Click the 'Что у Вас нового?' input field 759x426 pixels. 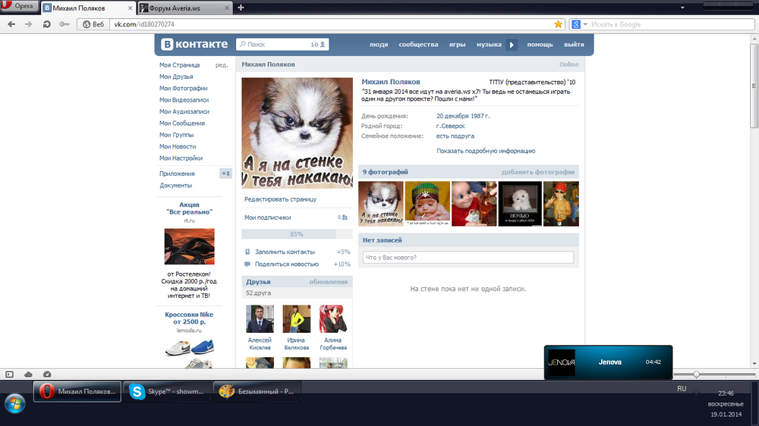click(468, 258)
